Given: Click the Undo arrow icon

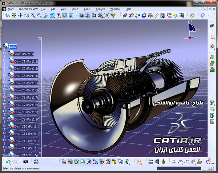Looking at the screenshot, I should [8, 162].
